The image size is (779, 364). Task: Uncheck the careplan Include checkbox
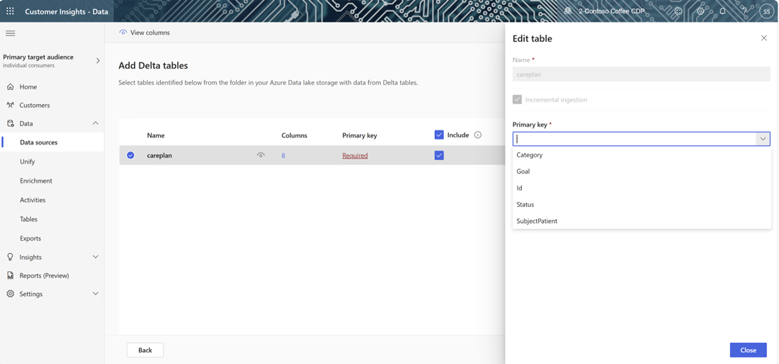pyautogui.click(x=439, y=155)
